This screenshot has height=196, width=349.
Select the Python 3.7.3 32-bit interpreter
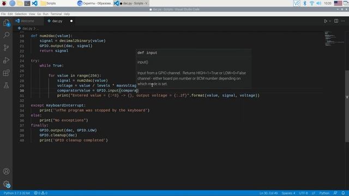click(17, 193)
